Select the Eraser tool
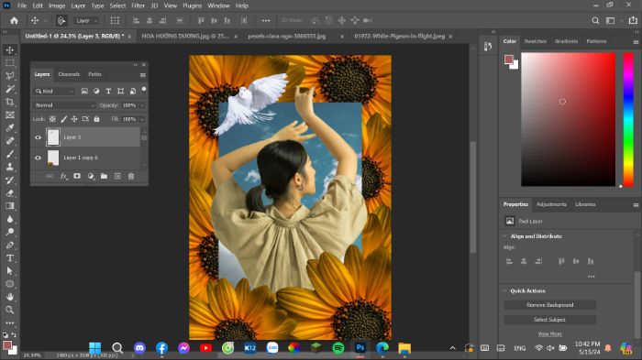642x360 pixels. (10, 193)
